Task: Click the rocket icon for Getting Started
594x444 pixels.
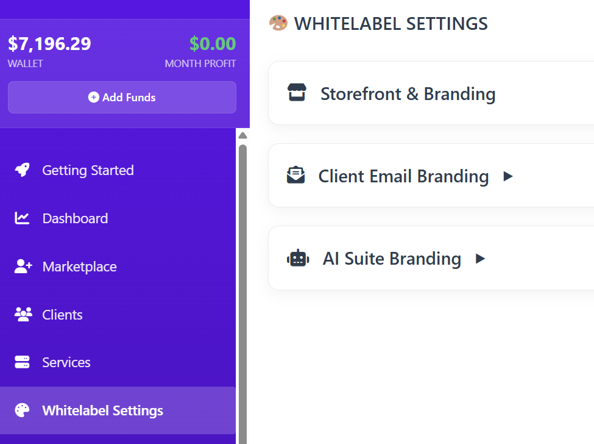Action: (23, 170)
